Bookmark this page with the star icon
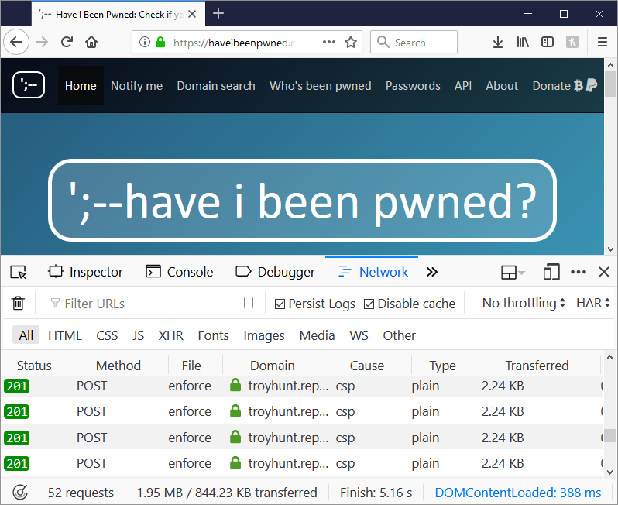This screenshot has height=505, width=618. 351,42
